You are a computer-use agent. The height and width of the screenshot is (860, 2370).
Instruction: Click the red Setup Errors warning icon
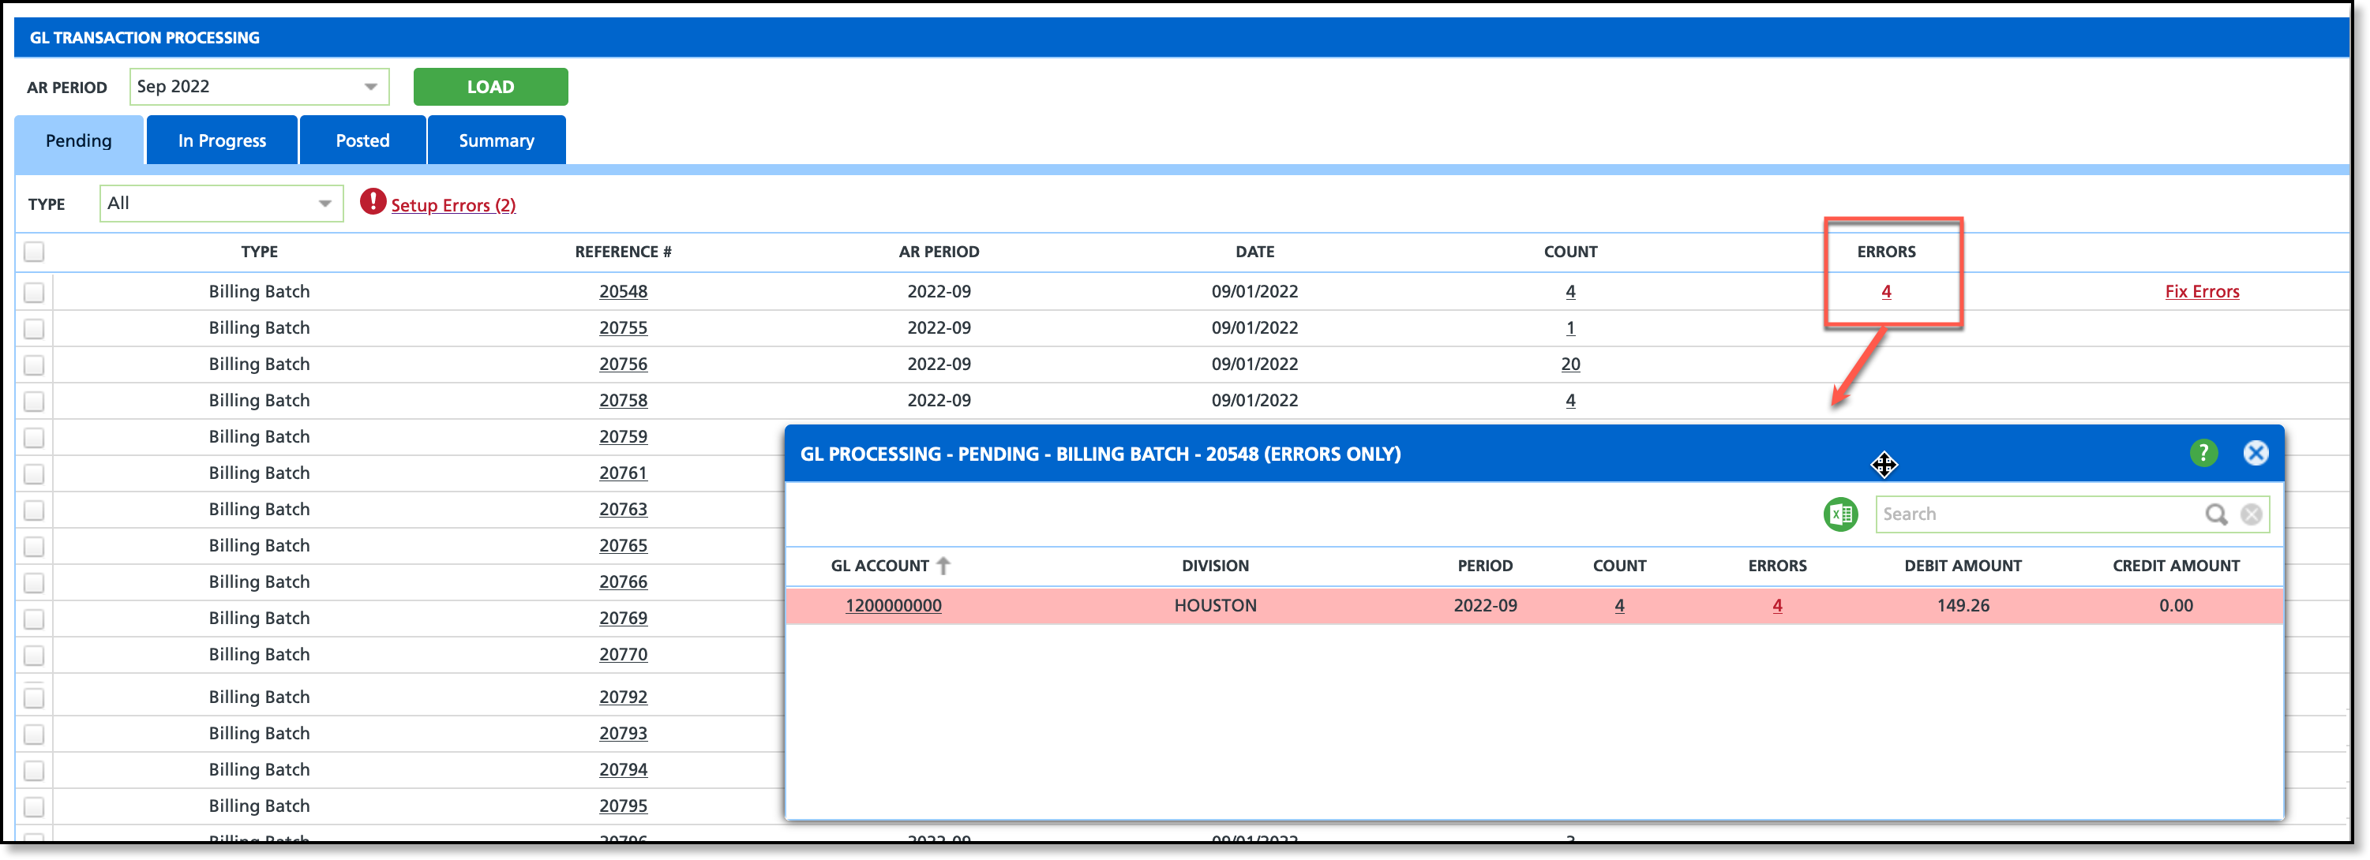pos(373,201)
